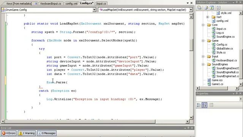This screenshot has width=243, height=137.
Task: Select Log.cs in Solution Explorer
Action: [x=220, y=33]
